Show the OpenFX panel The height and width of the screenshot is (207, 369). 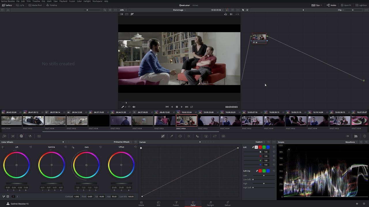point(346,5)
